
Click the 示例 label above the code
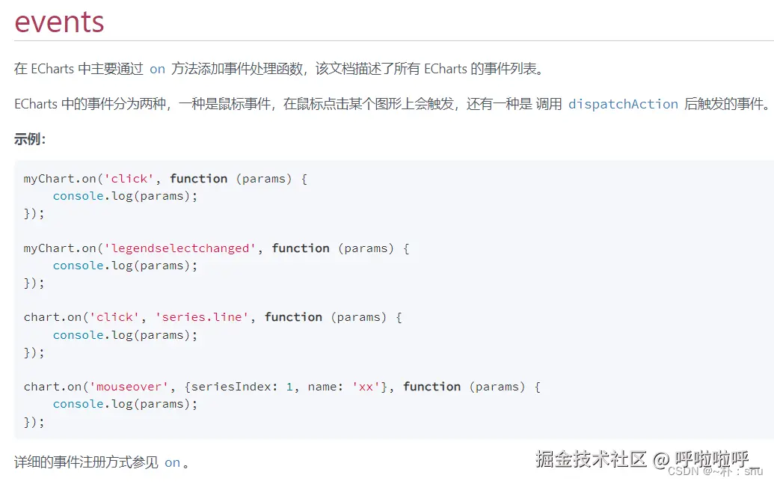click(x=30, y=139)
